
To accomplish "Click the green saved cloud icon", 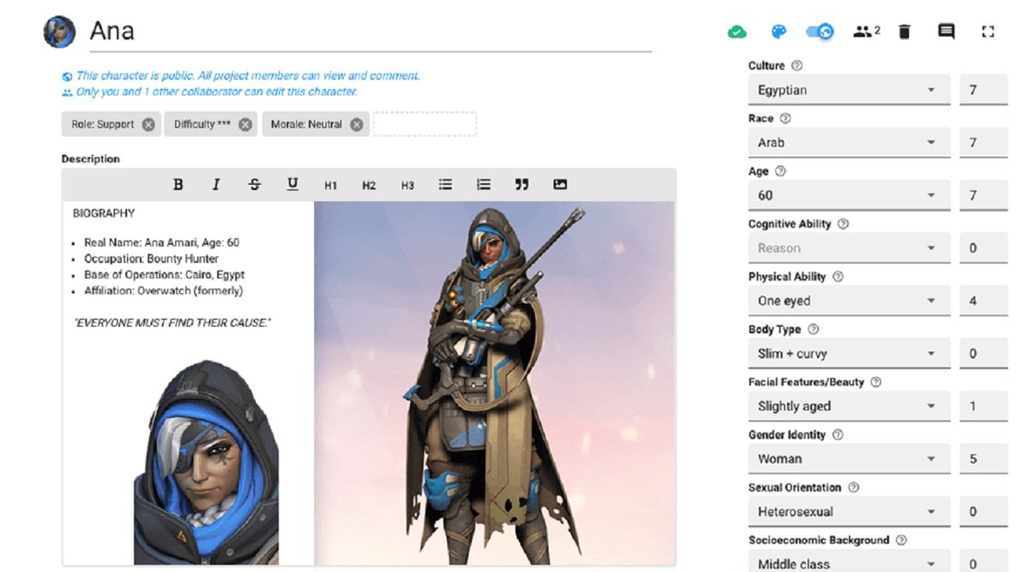I will point(737,31).
